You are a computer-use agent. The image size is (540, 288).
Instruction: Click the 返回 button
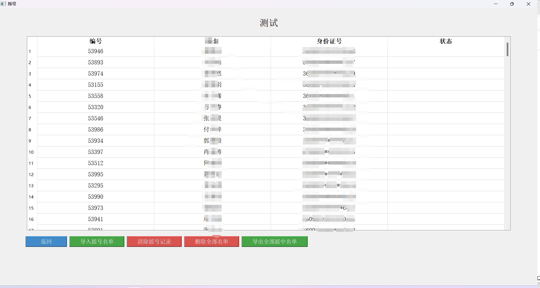click(x=46, y=242)
